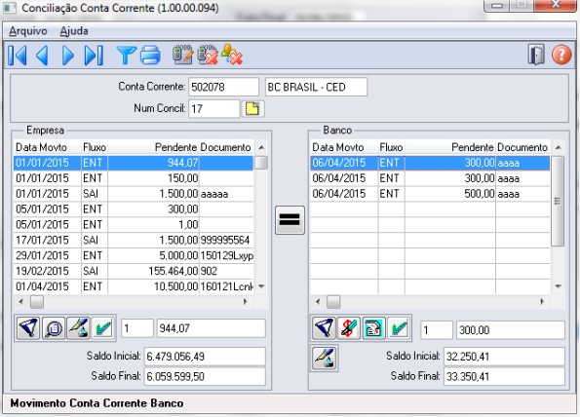The width and height of the screenshot is (580, 417).
Task: Select the Empresa row with Pendente 155.464,00
Action: point(134,272)
